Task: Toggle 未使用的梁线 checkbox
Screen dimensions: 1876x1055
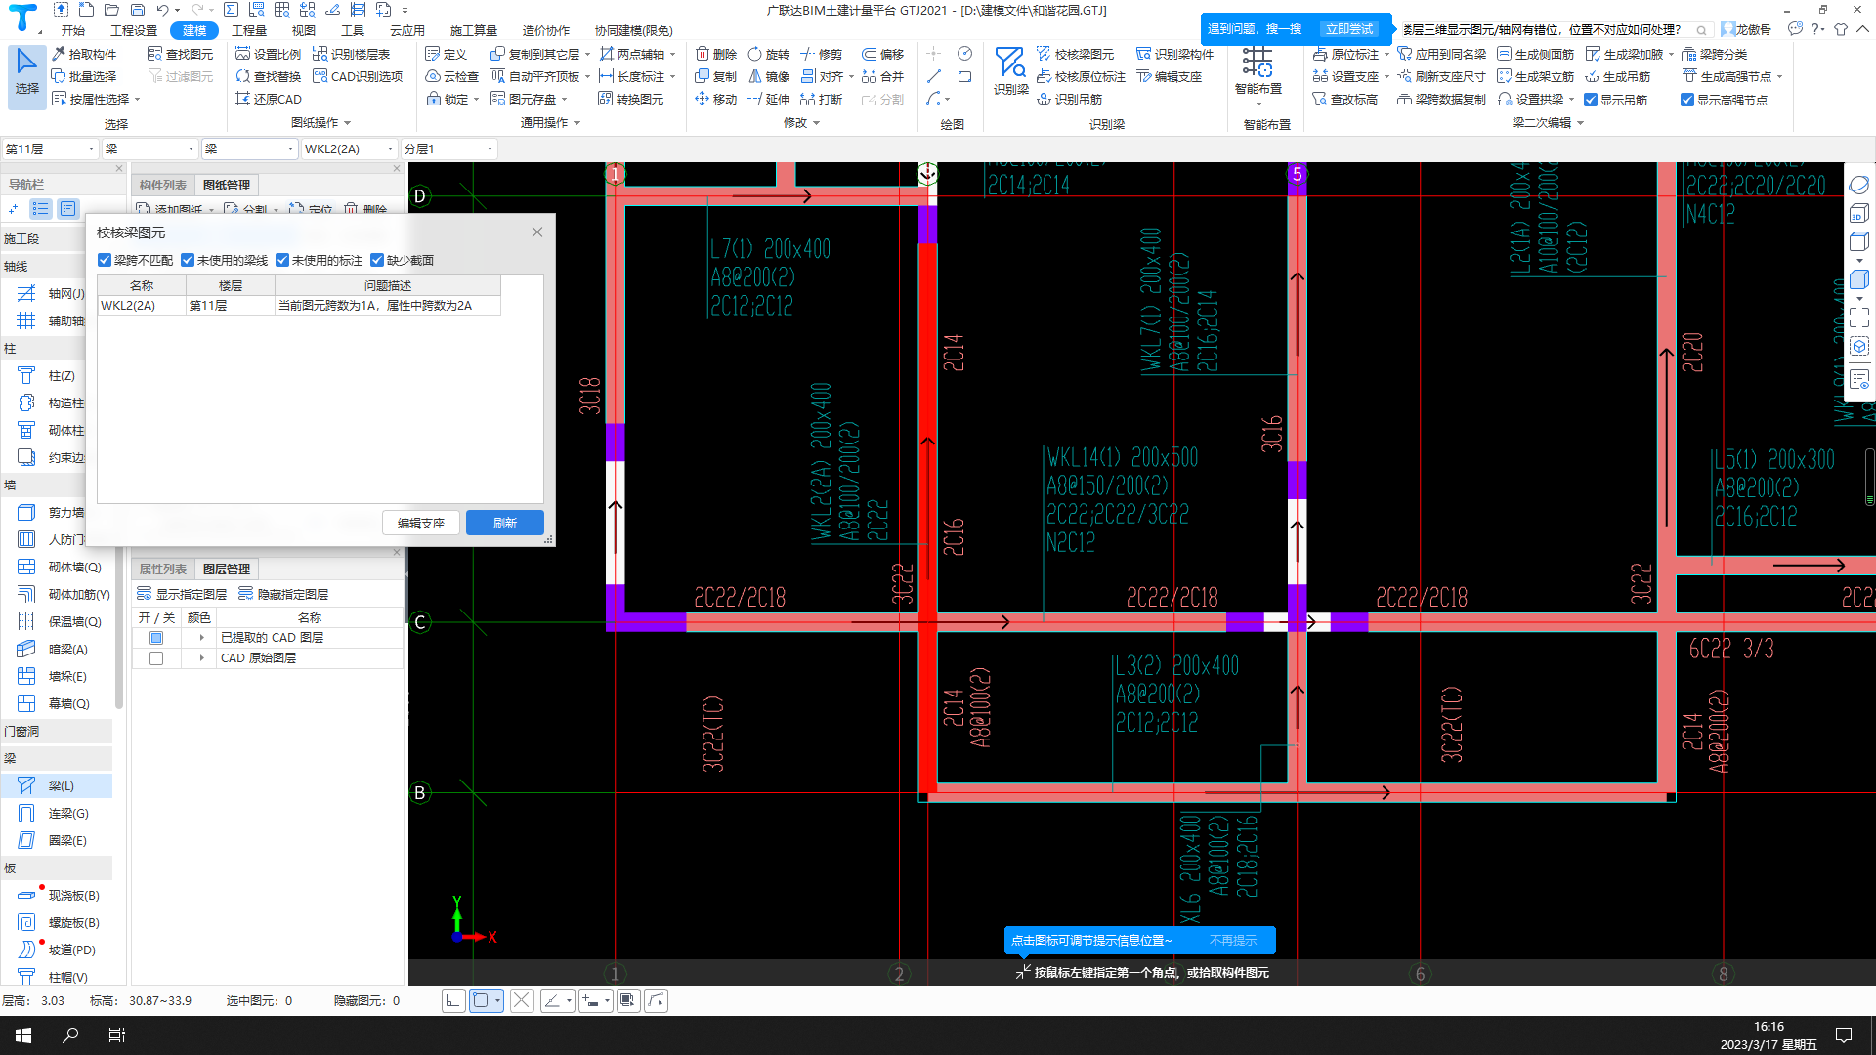Action: tap(188, 260)
